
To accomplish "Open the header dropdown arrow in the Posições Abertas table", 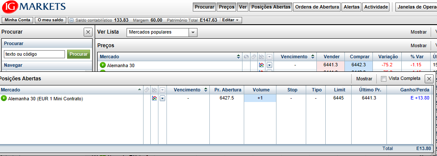I will [163, 90].
